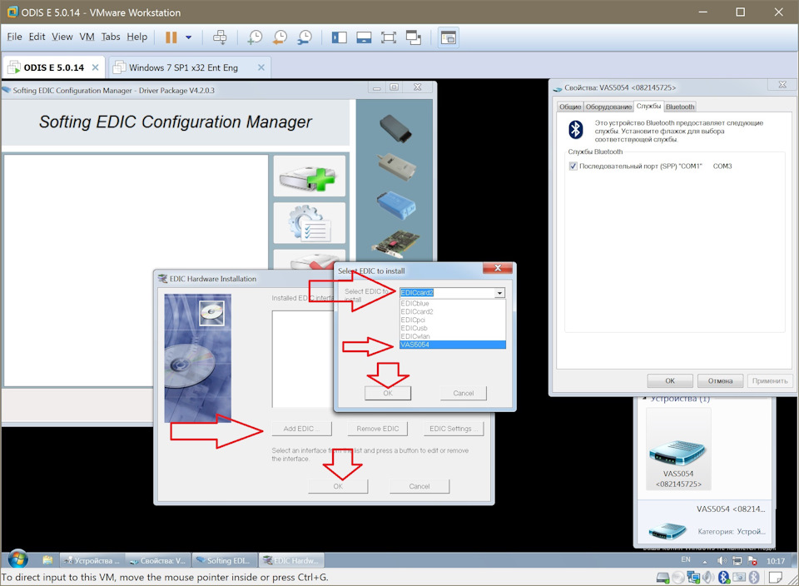The image size is (799, 586).
Task: Click the VMware pause VM icon
Action: (x=171, y=37)
